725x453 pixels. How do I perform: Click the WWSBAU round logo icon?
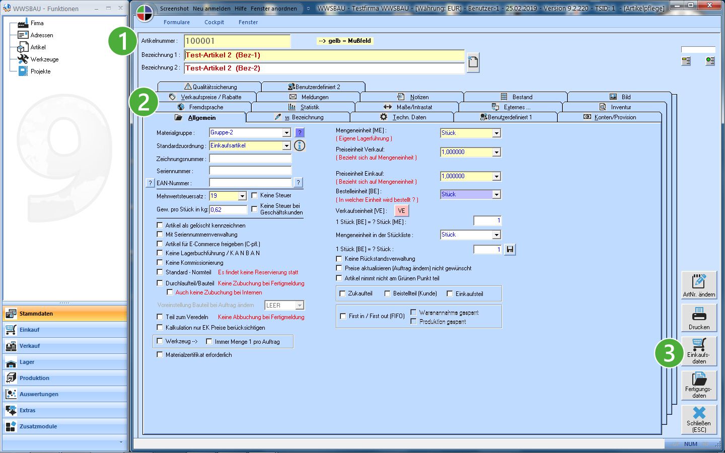point(144,13)
